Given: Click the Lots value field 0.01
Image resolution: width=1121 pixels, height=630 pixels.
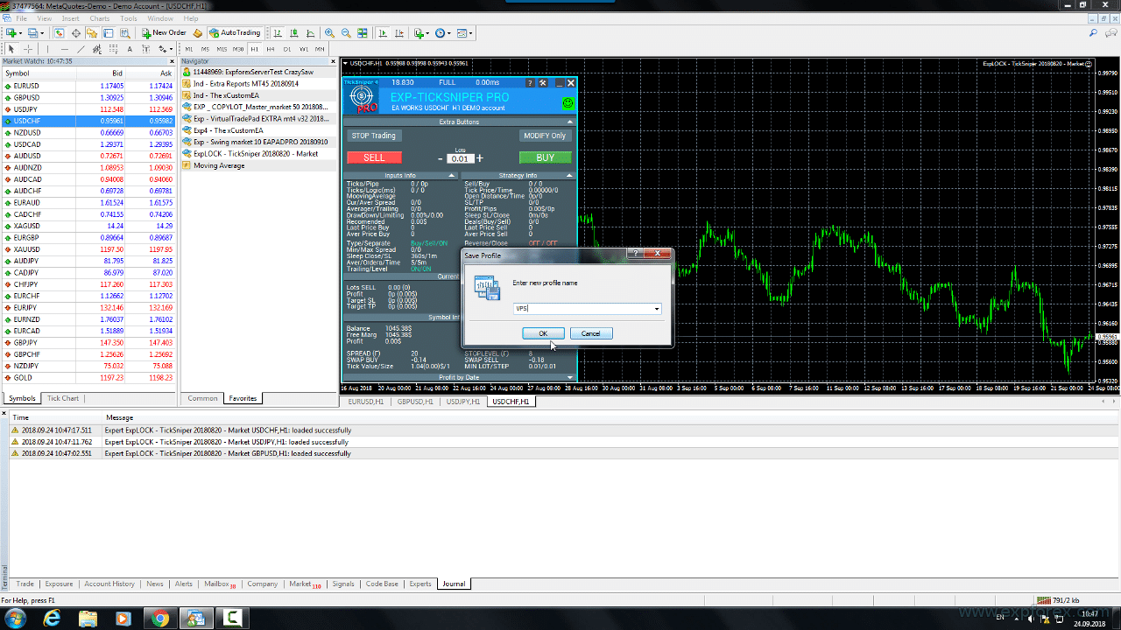Looking at the screenshot, I should click(x=460, y=159).
